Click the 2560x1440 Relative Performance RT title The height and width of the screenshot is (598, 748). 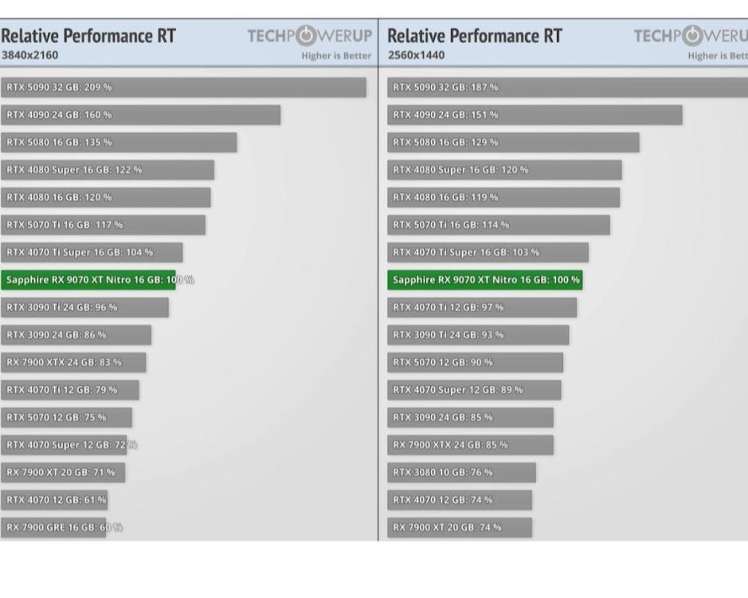coord(475,36)
